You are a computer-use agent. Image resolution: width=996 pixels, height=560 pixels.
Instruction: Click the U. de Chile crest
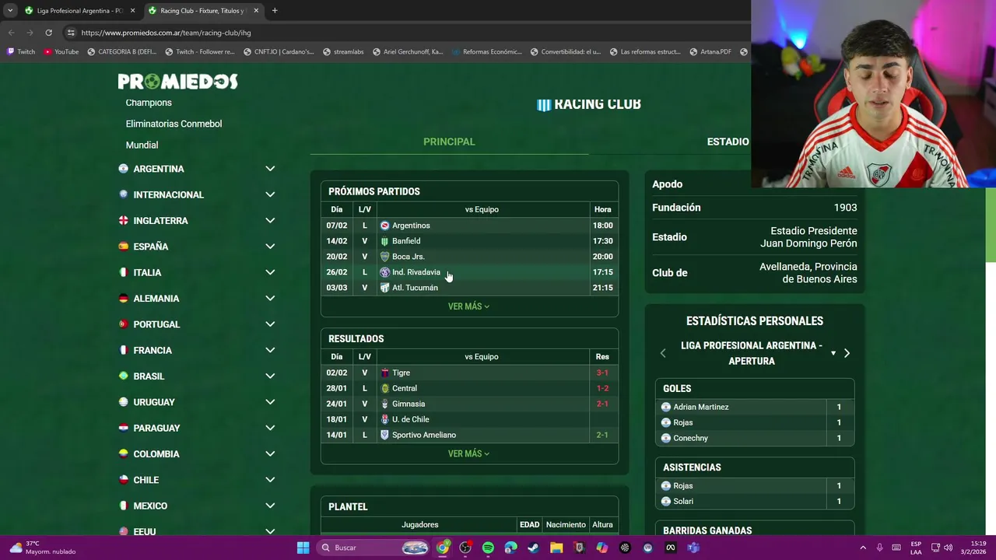pos(384,419)
